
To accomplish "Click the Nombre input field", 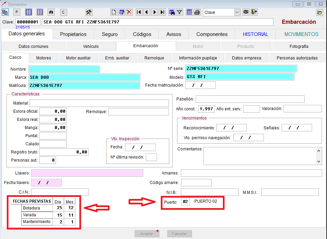I will click(x=64, y=69).
